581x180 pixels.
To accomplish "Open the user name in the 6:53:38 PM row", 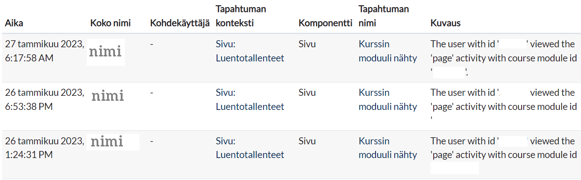I will (x=107, y=96).
